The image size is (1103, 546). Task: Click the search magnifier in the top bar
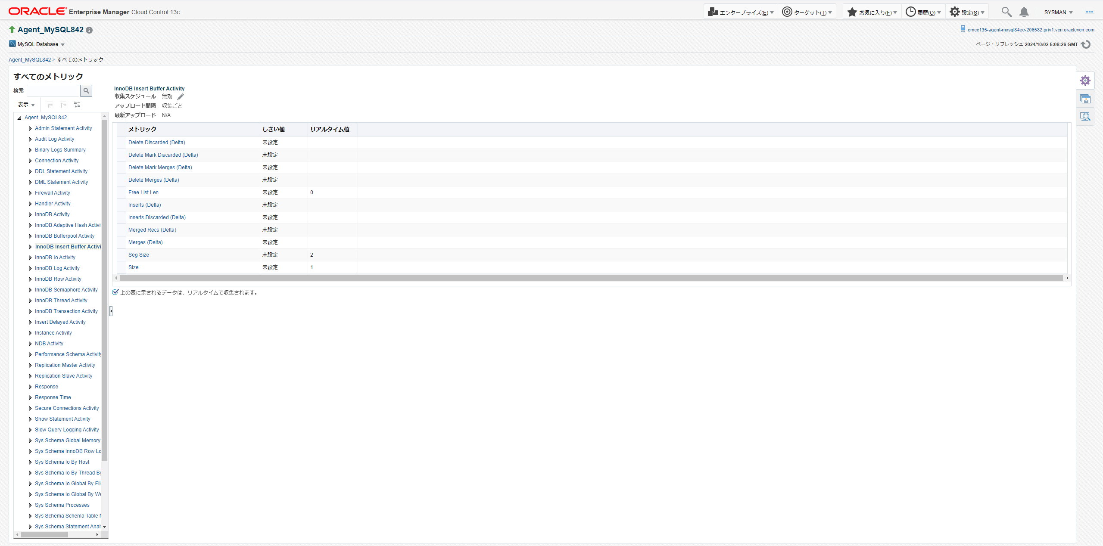(x=1006, y=12)
